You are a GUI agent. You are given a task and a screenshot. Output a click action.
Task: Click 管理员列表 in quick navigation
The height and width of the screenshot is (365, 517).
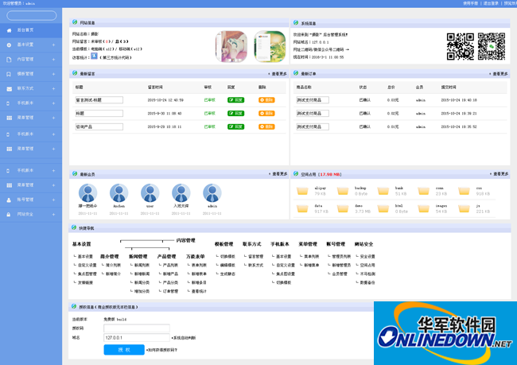coord(341,256)
